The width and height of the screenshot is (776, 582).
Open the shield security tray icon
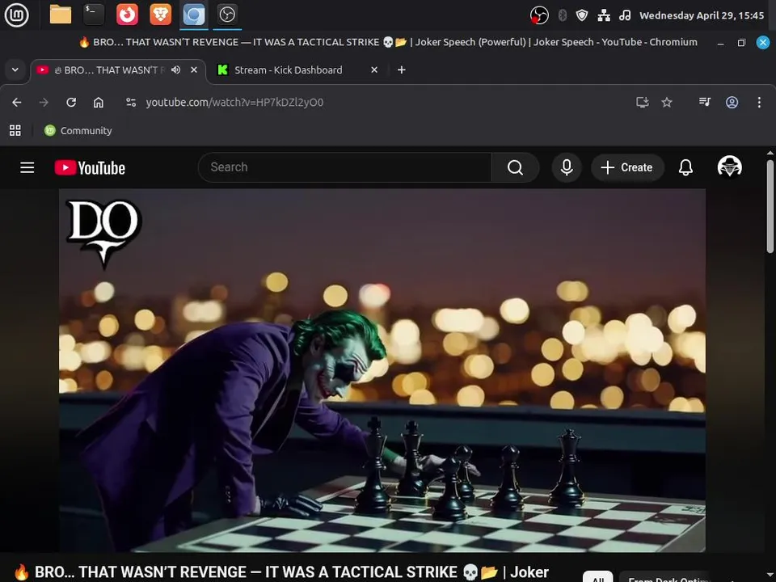click(x=582, y=15)
